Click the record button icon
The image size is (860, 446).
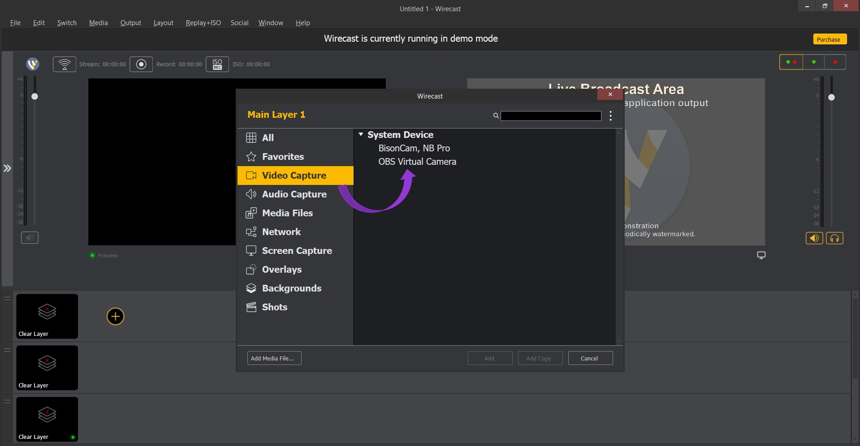pos(141,64)
